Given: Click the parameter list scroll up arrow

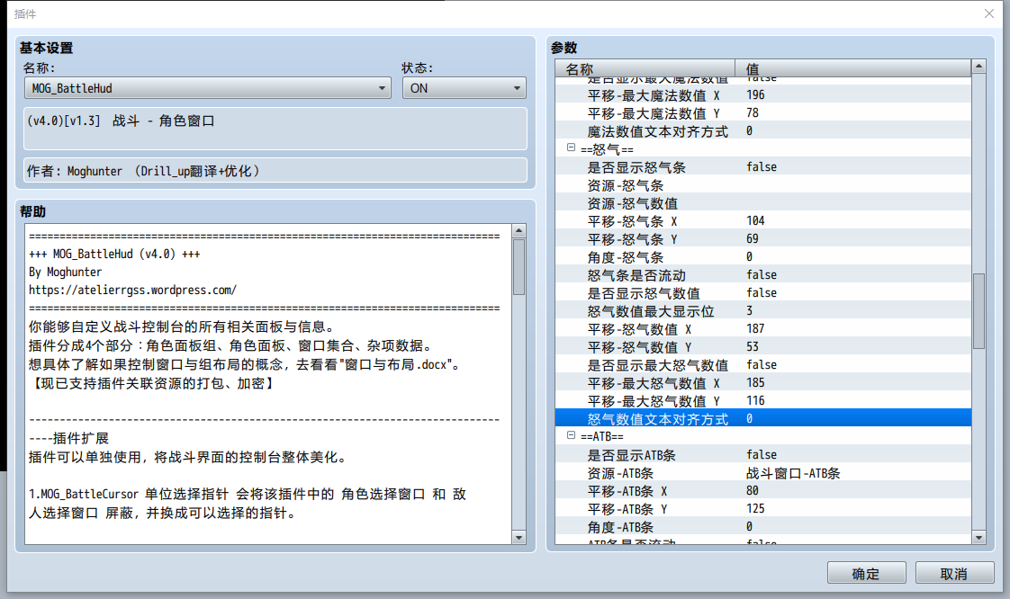Looking at the screenshot, I should coord(978,67).
